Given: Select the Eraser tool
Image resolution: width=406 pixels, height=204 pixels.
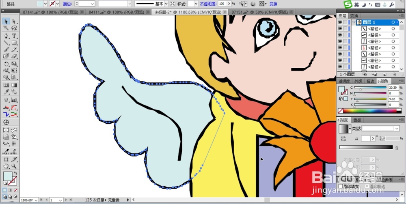Looking at the screenshot, I should (14, 56).
